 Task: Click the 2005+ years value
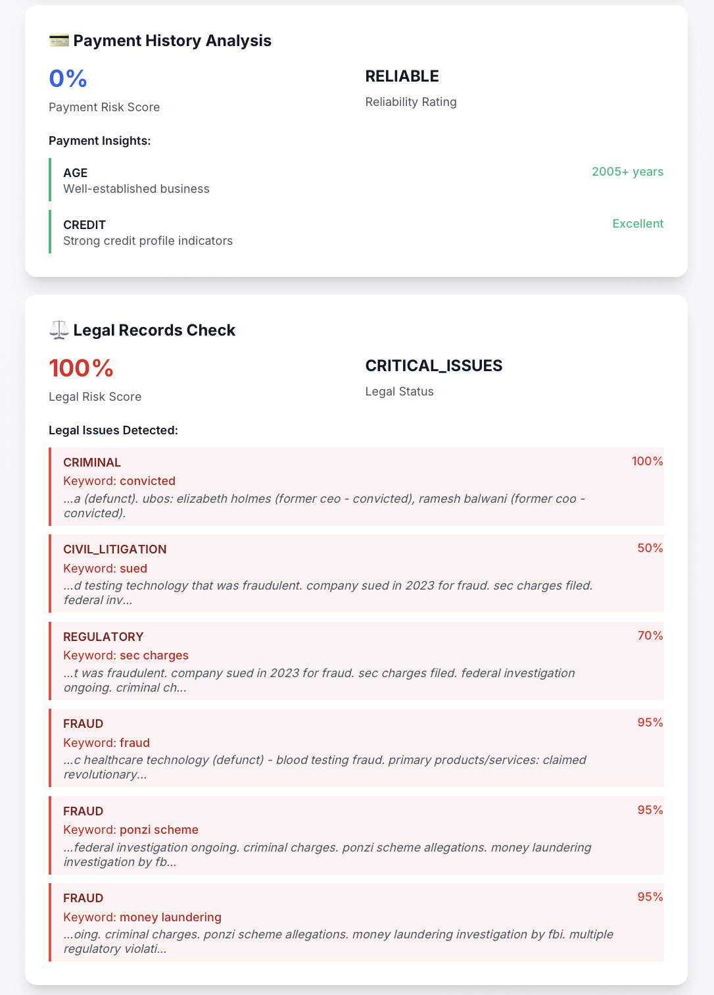pyautogui.click(x=627, y=172)
